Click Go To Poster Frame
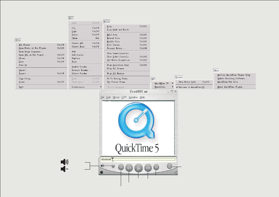The image size is (279, 197). click(x=127, y=79)
